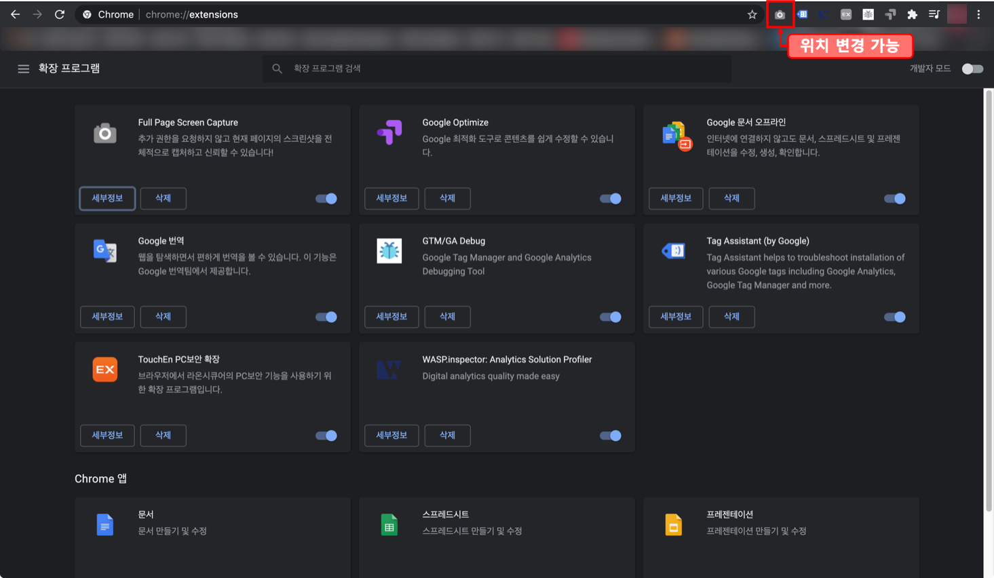Click 삭제 for WASP.inspector
The height and width of the screenshot is (578, 994).
point(447,435)
